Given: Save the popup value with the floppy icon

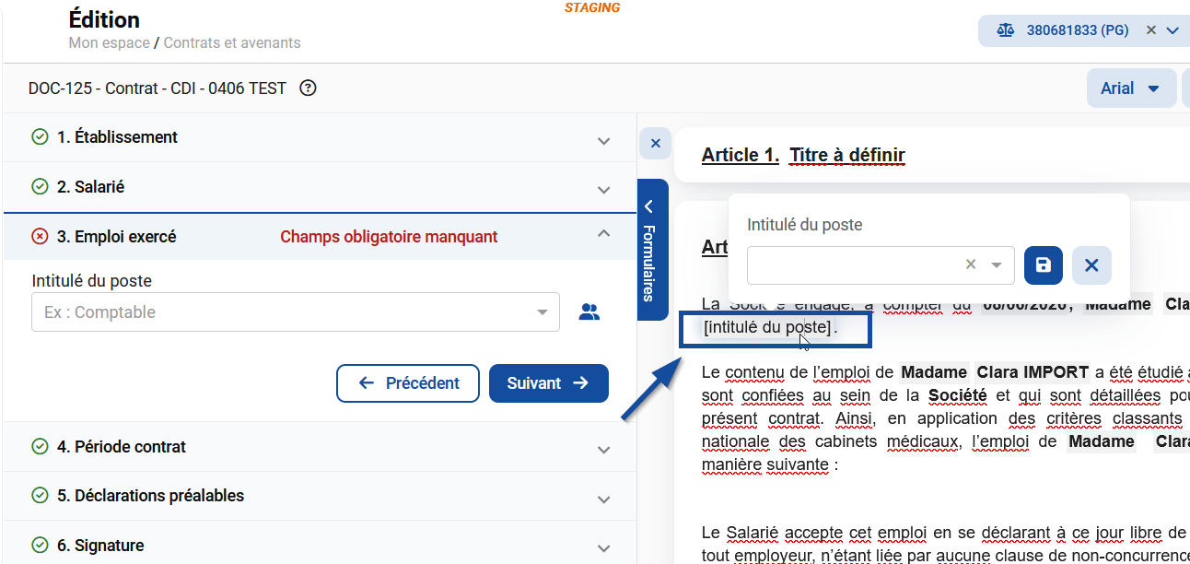Looking at the screenshot, I should 1043,265.
